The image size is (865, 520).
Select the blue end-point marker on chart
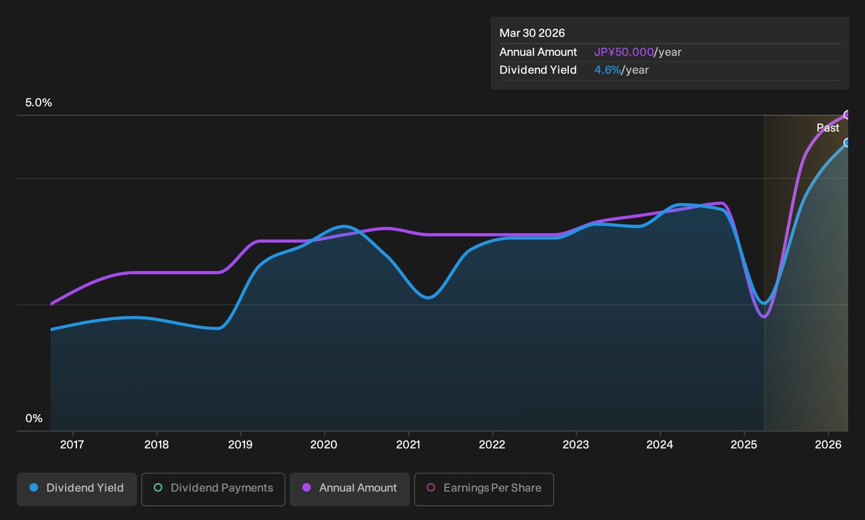pyautogui.click(x=847, y=143)
